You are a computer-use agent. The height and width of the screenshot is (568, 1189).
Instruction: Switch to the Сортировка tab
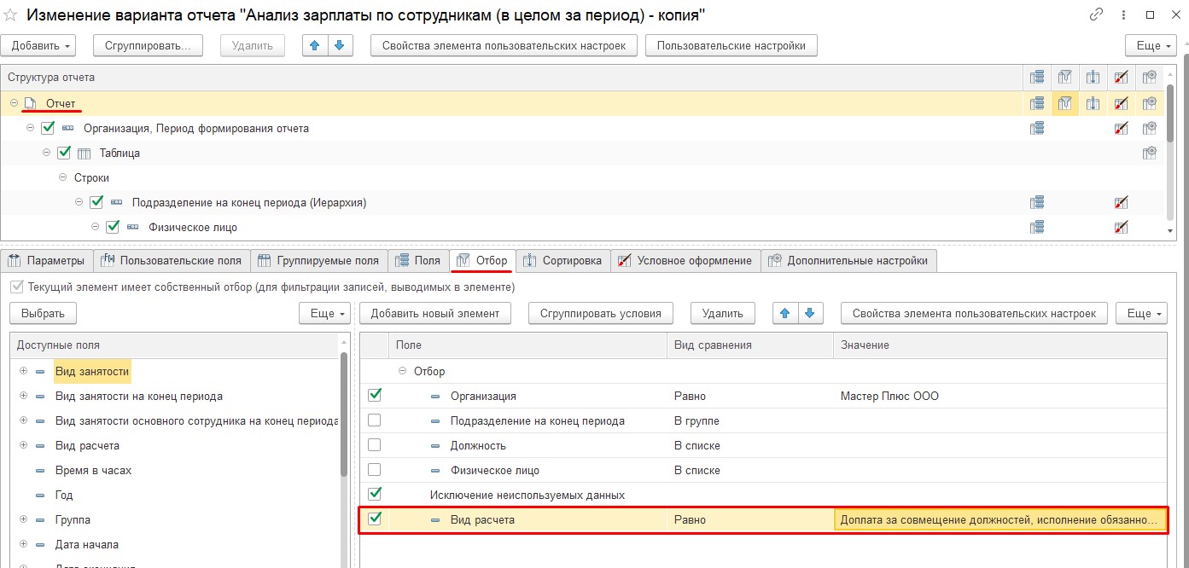click(562, 260)
